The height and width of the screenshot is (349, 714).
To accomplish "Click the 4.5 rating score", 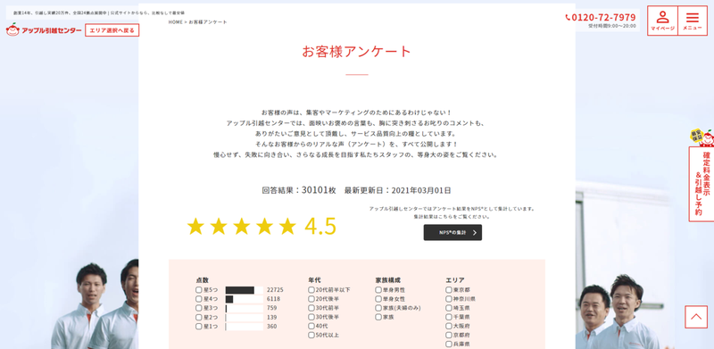I will pos(320,226).
